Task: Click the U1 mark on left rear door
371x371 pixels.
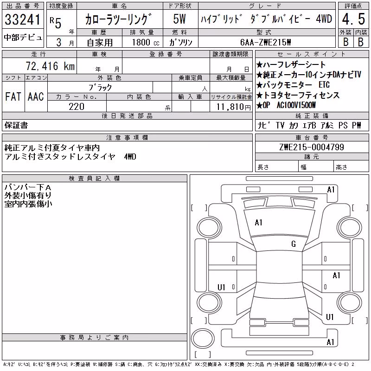Action: 221,287
